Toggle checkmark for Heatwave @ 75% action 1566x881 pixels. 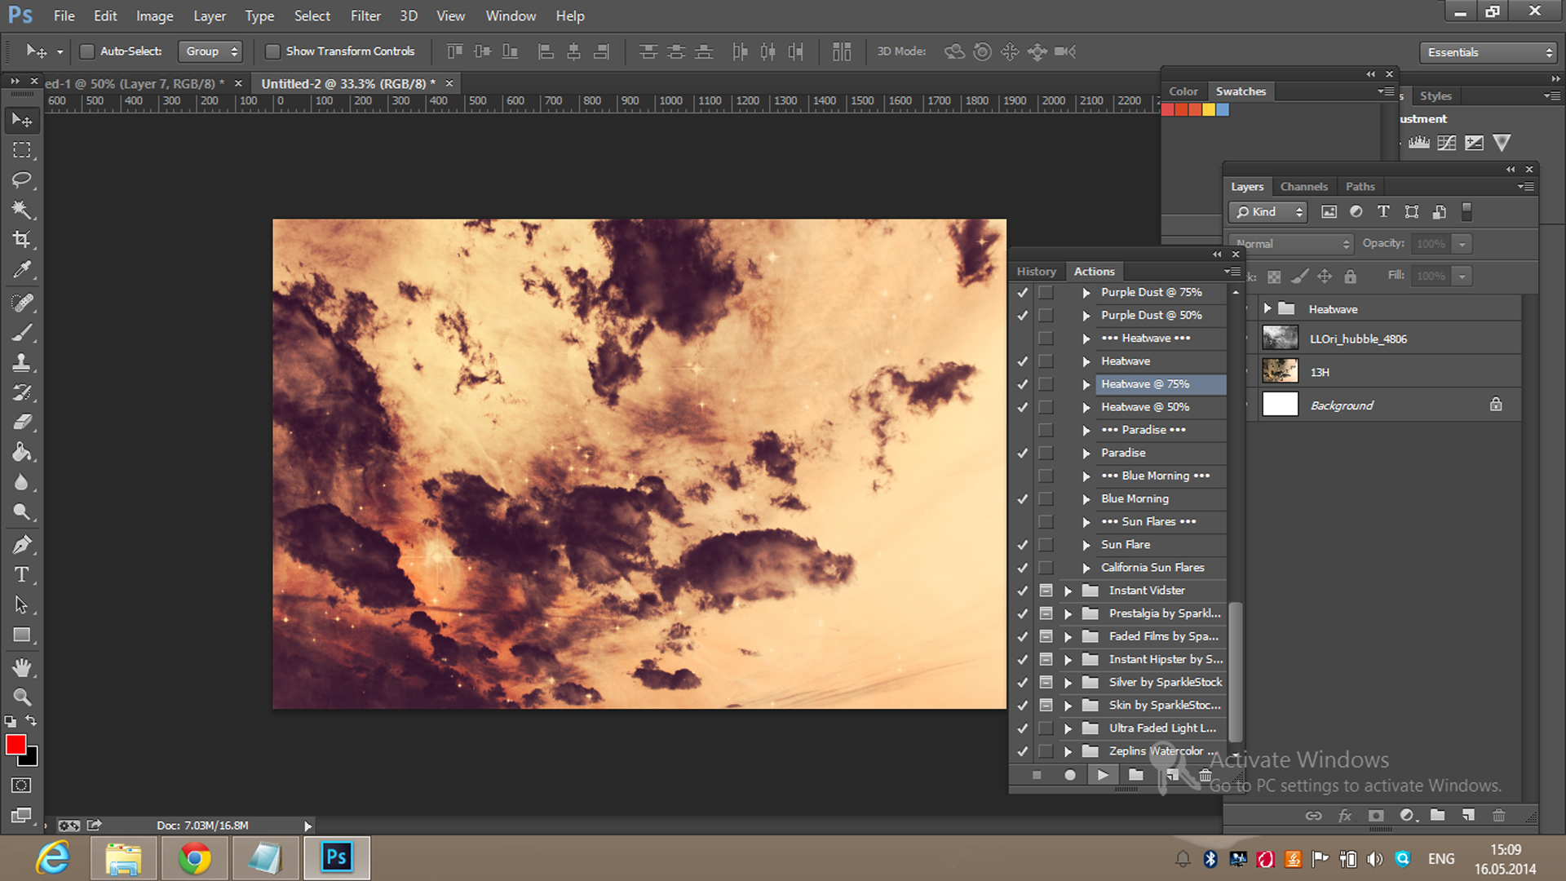(1022, 384)
